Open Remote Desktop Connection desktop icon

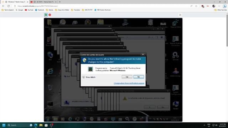(176, 41)
